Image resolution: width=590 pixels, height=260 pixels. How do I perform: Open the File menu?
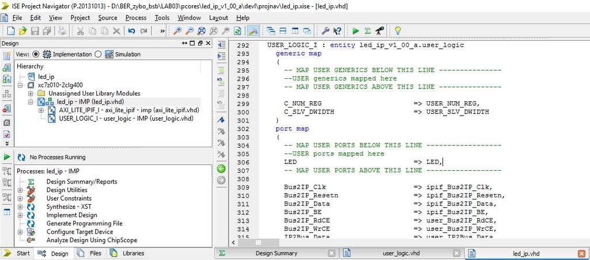(x=17, y=18)
